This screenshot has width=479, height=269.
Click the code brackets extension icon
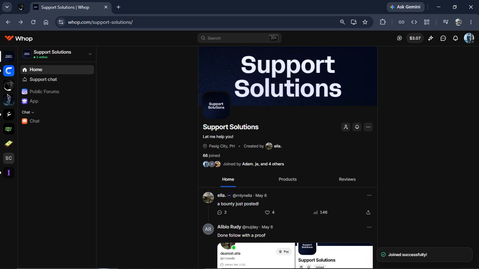(414, 22)
